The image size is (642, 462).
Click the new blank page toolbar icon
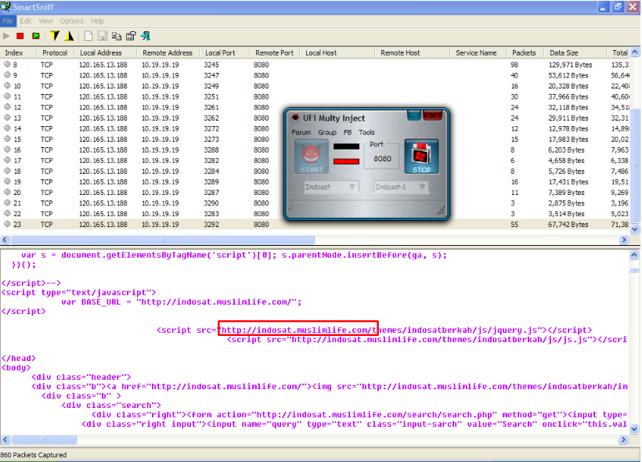[88, 36]
